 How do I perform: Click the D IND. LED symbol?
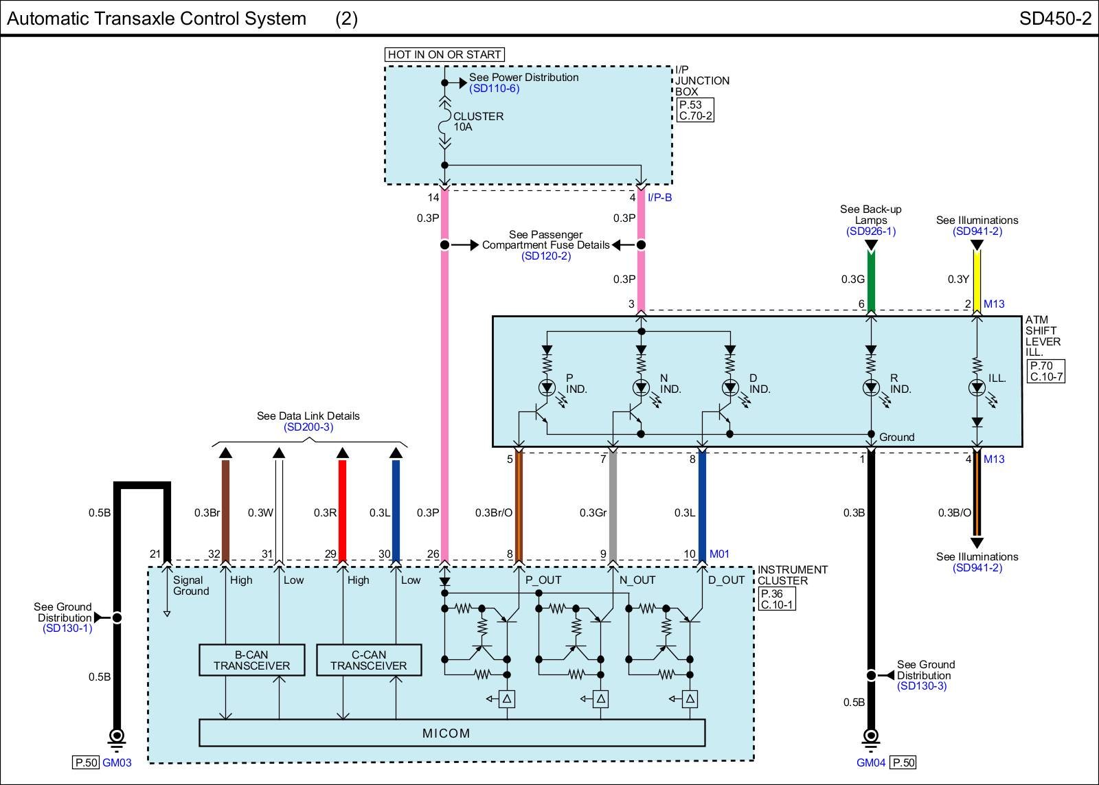[730, 388]
